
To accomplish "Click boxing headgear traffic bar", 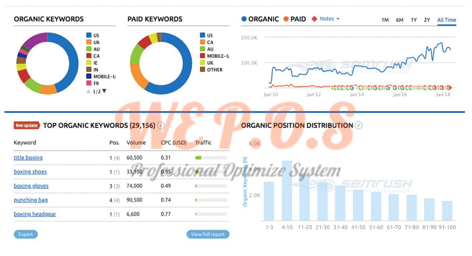I will coord(211,214).
